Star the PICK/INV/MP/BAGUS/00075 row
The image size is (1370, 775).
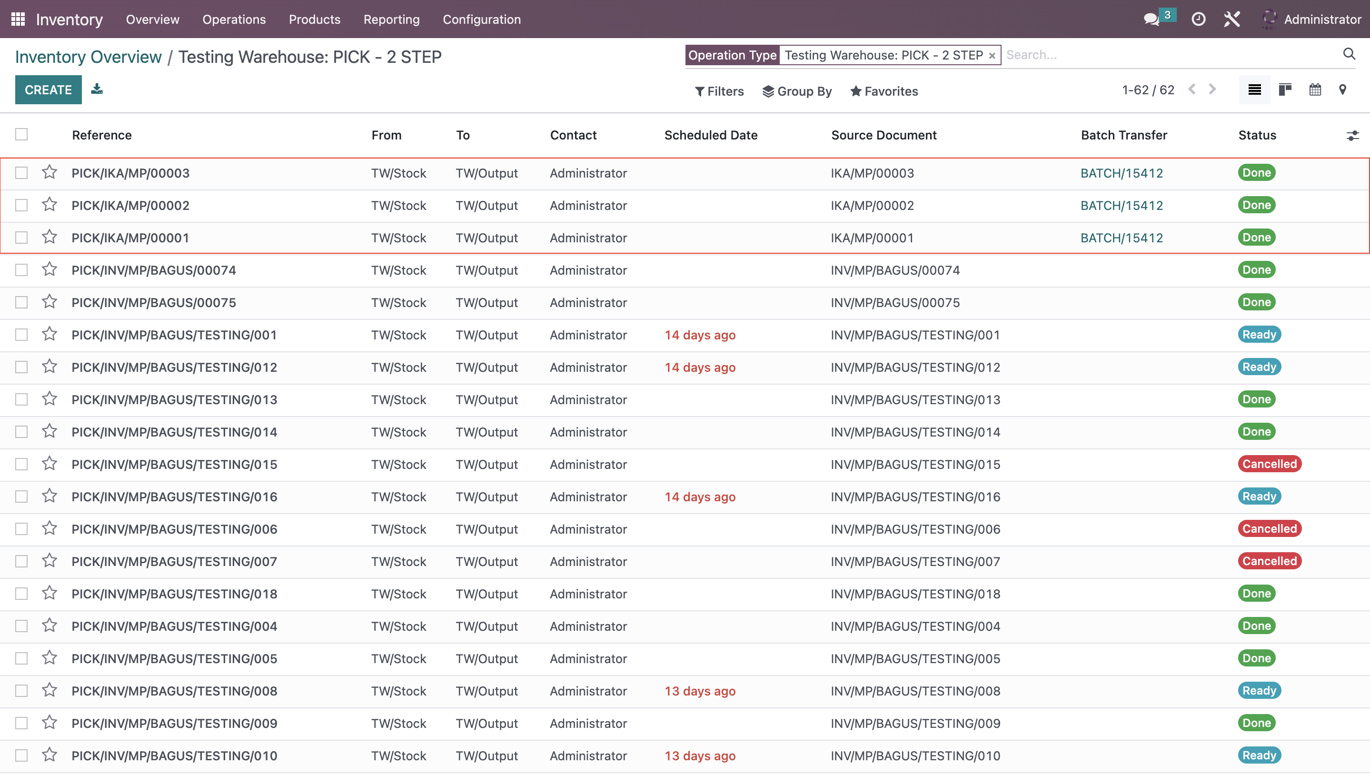(x=50, y=302)
